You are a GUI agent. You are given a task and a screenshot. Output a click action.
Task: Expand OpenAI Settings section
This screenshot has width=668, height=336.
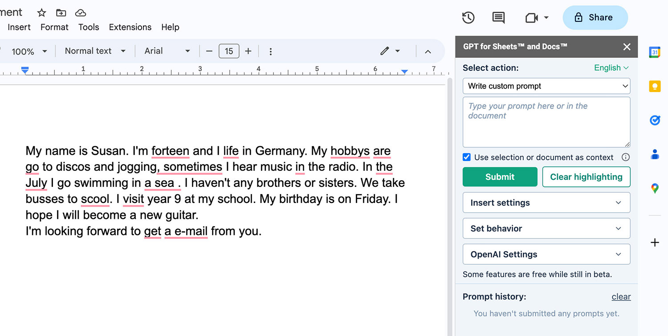tap(546, 254)
